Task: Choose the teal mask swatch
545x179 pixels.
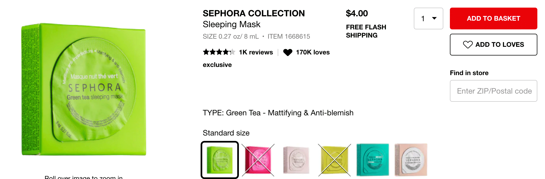Action: tap(373, 160)
